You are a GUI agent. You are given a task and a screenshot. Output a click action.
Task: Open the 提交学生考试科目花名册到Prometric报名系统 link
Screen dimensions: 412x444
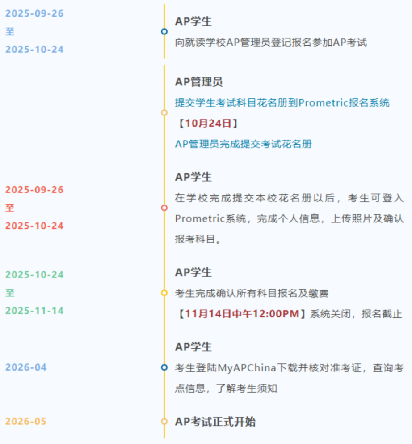(x=282, y=103)
